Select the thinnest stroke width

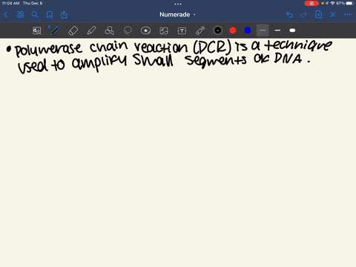tap(263, 30)
